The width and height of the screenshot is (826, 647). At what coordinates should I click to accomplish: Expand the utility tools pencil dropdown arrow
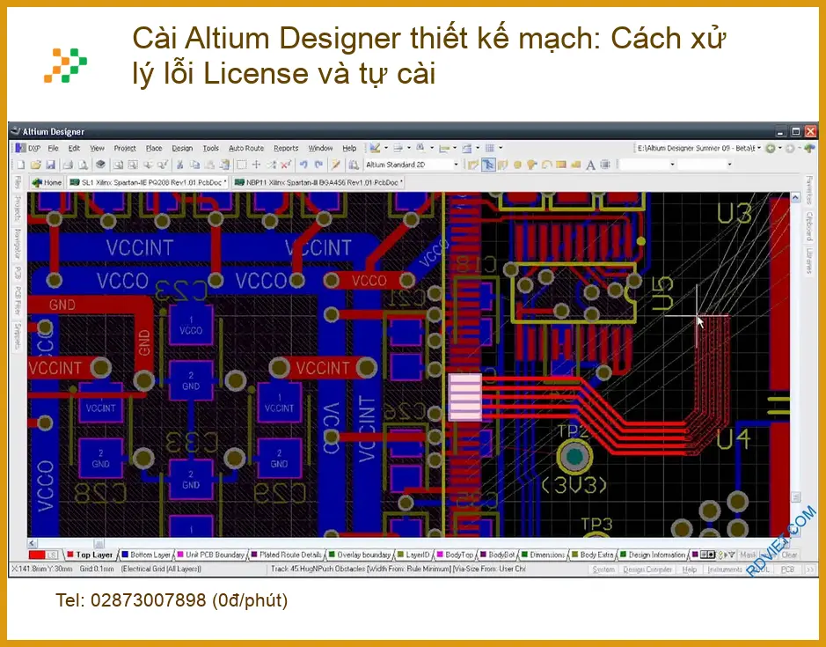pyautogui.click(x=385, y=148)
